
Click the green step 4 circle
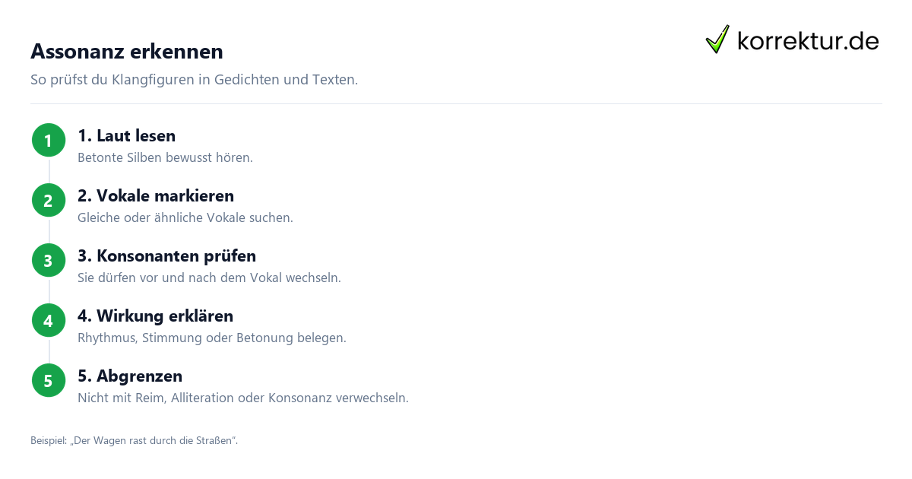point(49,321)
